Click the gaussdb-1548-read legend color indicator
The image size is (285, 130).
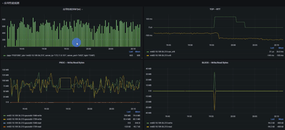coord(4,123)
